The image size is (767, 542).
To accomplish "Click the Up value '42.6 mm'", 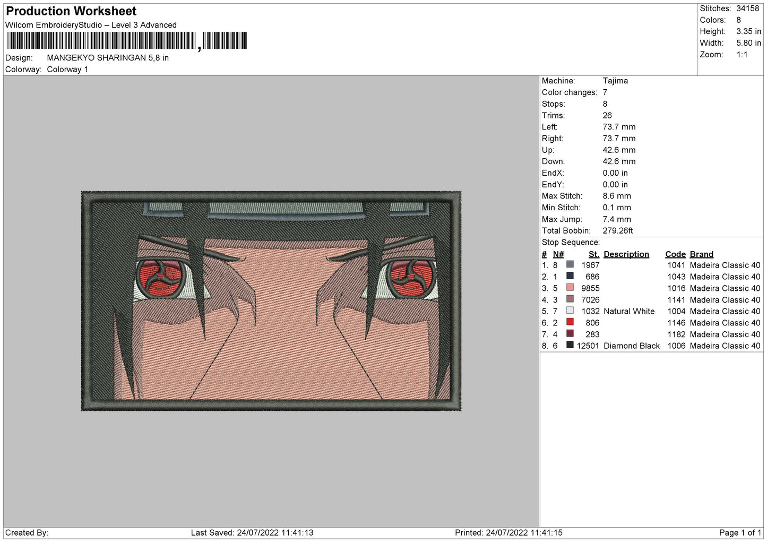I will tap(619, 150).
